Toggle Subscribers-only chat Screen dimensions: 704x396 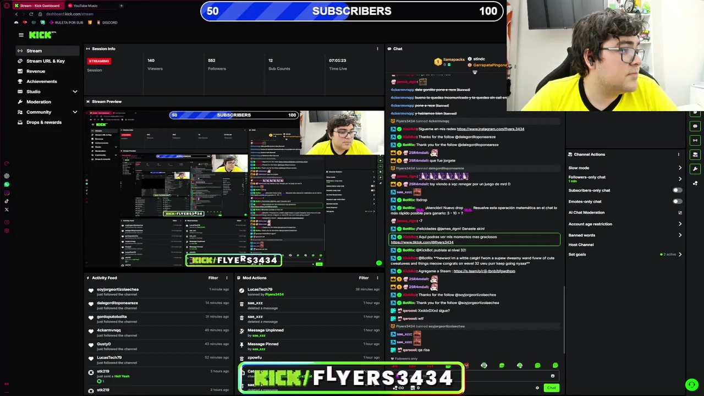[678, 190]
